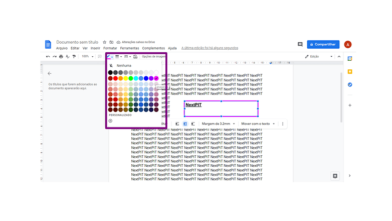Select wrap text layout option

pos(185,124)
